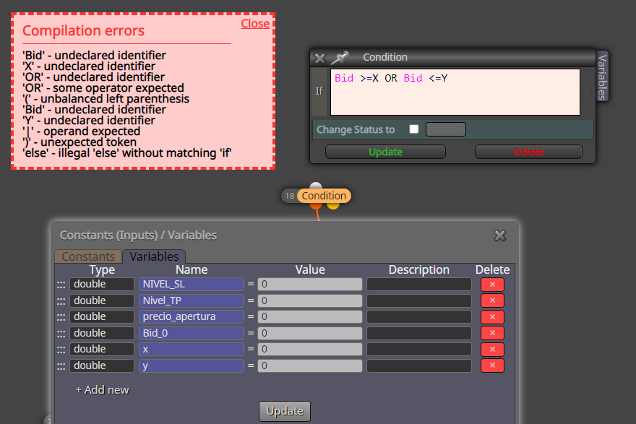Grab the drag handle of NIVEL_SL row
636x424 pixels.
point(61,285)
